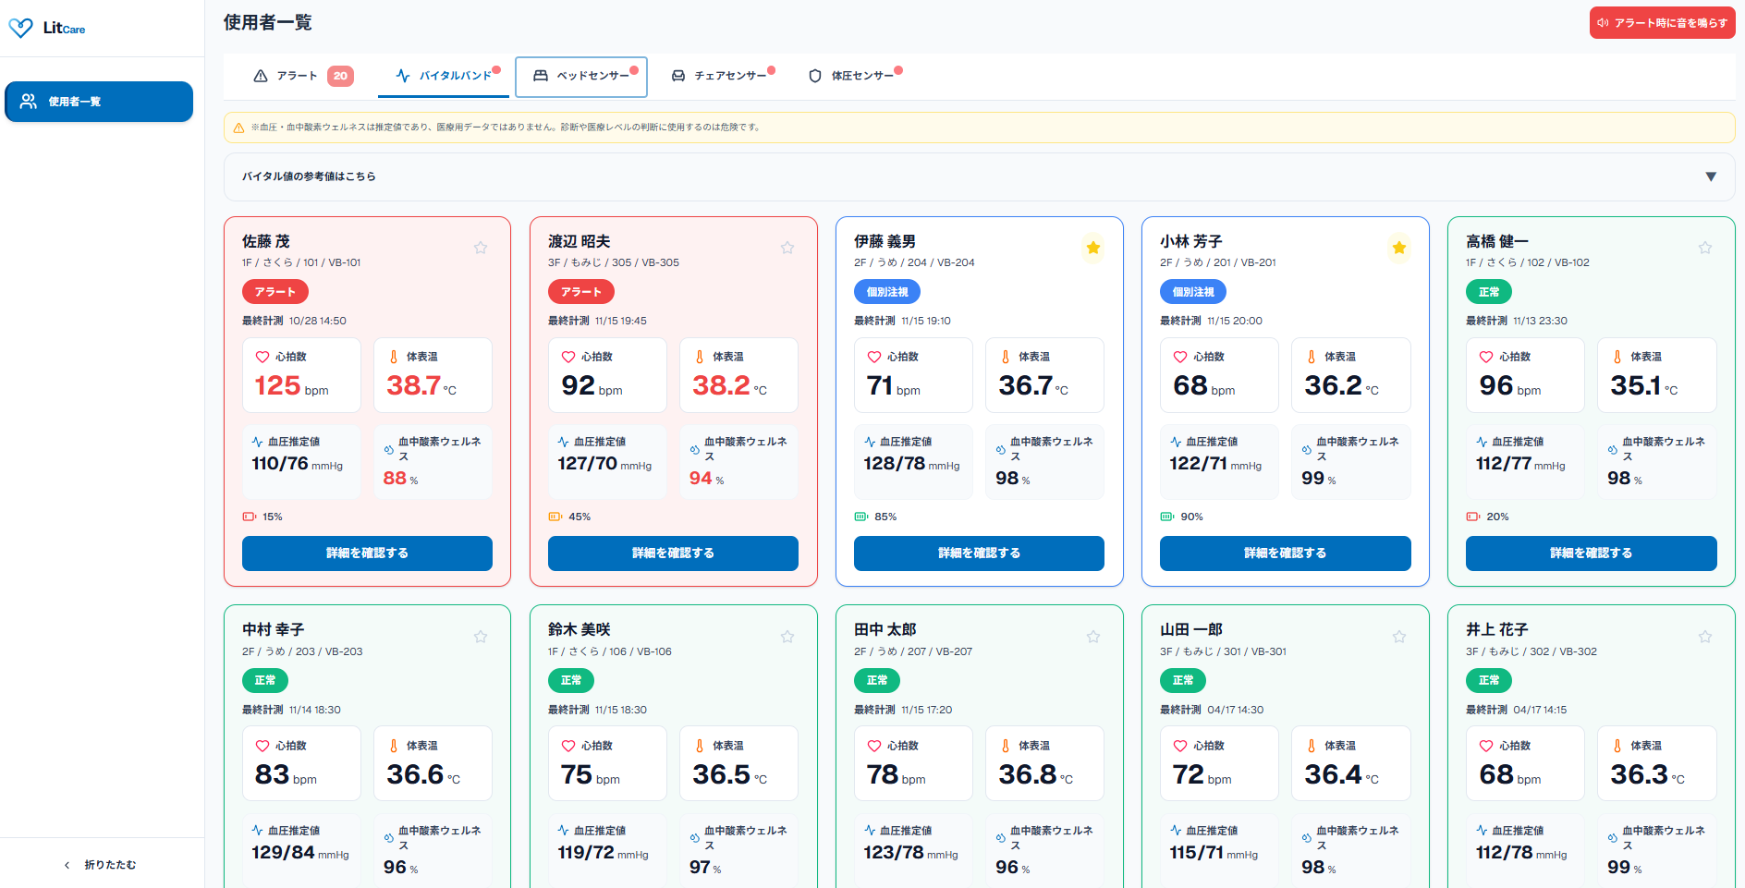Collapse the sidebar with 折りたたむ
This screenshot has width=1745, height=888.
(x=101, y=865)
